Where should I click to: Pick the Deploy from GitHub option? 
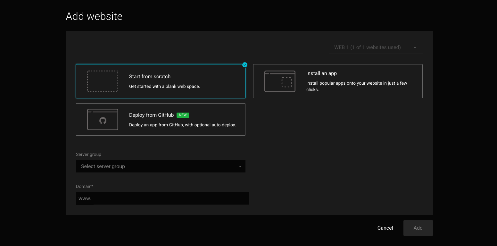(x=161, y=119)
